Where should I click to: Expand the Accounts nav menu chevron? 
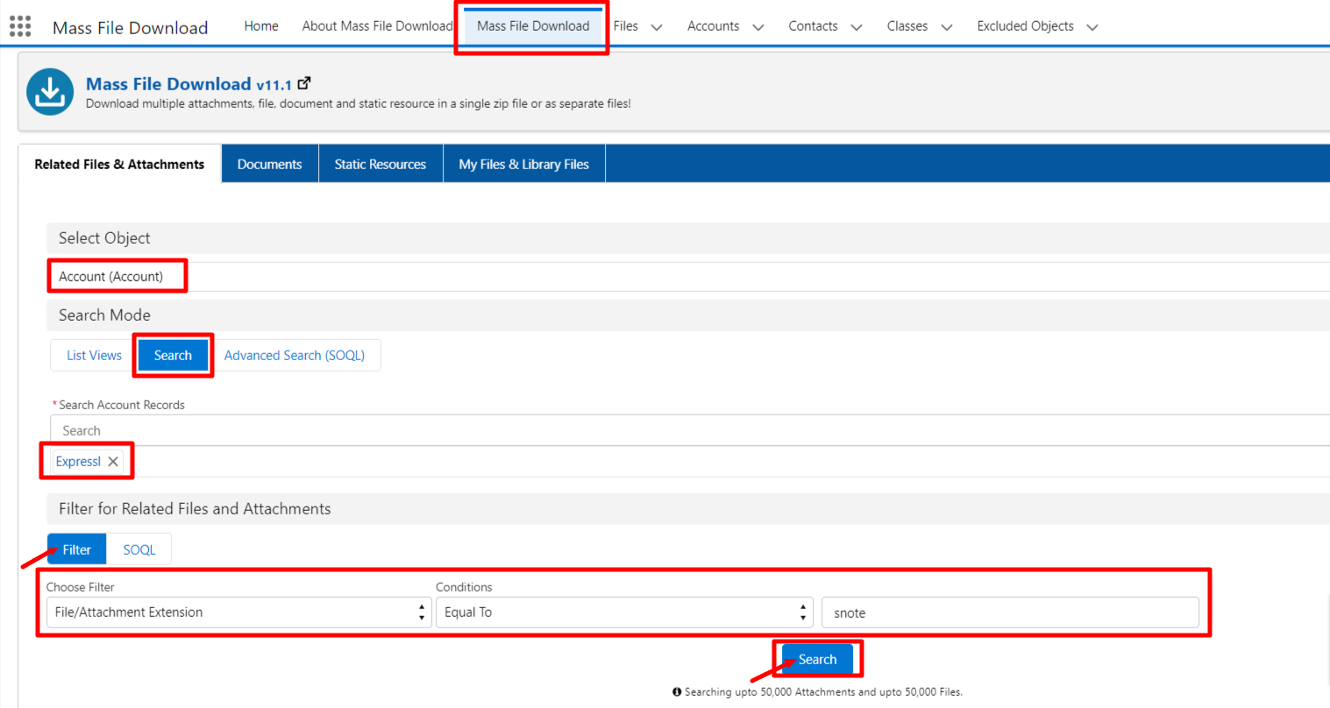pyautogui.click(x=758, y=27)
